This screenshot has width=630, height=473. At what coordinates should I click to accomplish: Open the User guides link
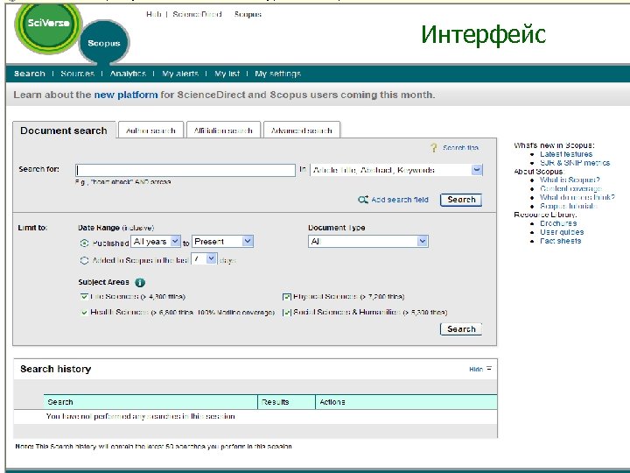[562, 232]
